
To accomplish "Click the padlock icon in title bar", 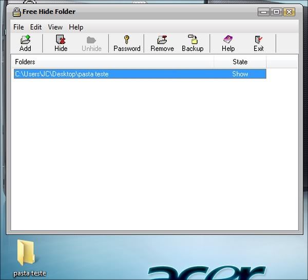I will 17,12.
